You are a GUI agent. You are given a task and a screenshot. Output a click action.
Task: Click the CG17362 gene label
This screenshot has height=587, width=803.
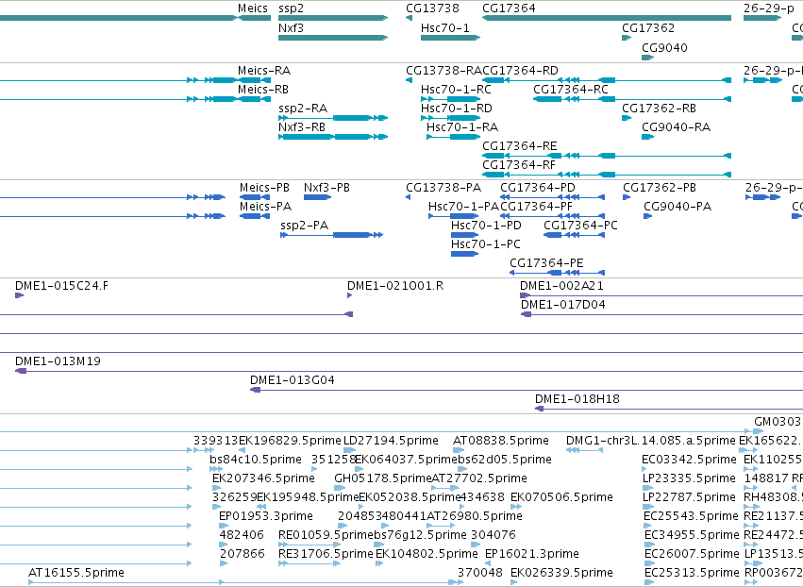pyautogui.click(x=648, y=27)
